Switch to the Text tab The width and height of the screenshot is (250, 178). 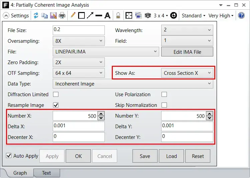[46, 173]
